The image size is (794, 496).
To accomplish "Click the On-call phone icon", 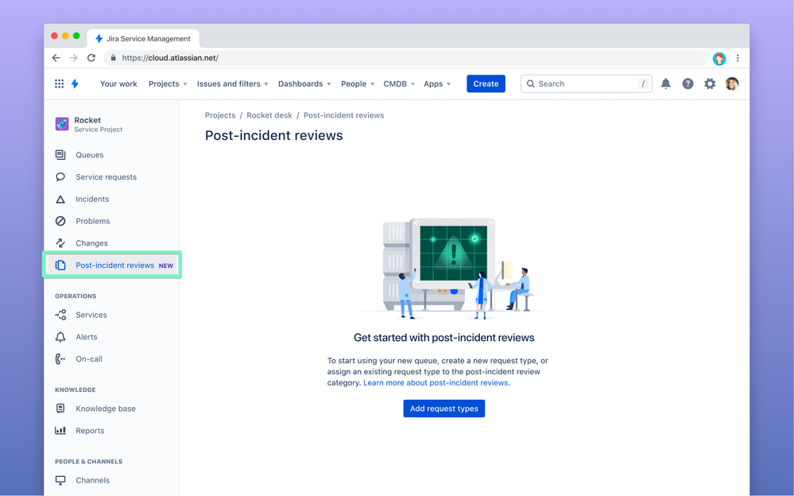I will (60, 358).
